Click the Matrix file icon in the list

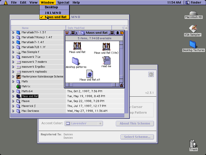point(19,87)
